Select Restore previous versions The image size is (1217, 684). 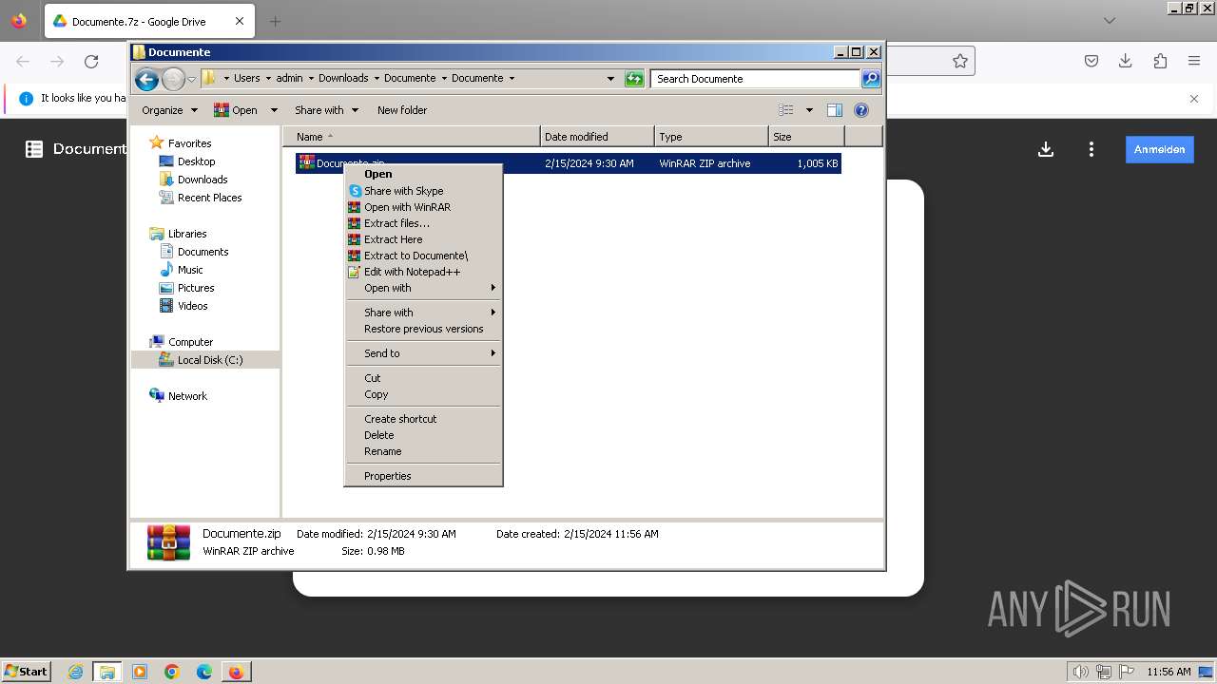pyautogui.click(x=423, y=329)
